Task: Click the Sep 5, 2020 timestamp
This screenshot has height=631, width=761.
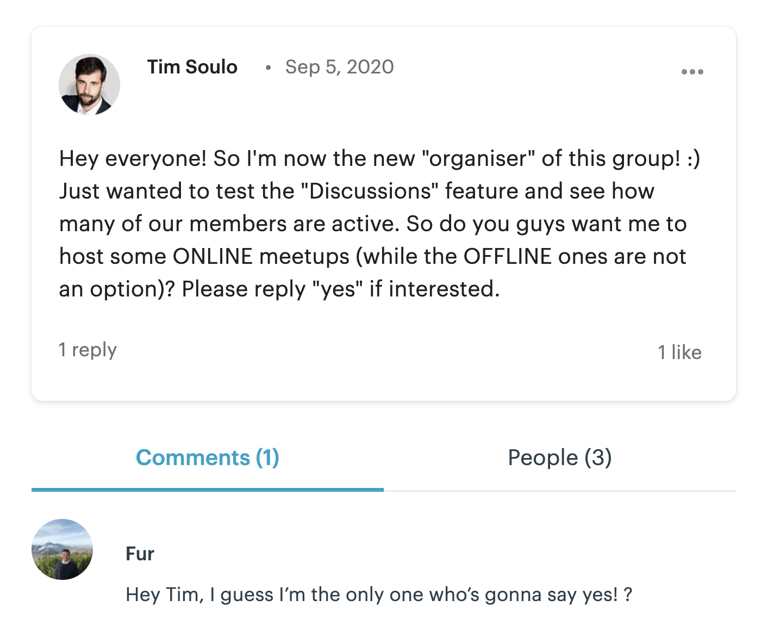Action: [339, 67]
